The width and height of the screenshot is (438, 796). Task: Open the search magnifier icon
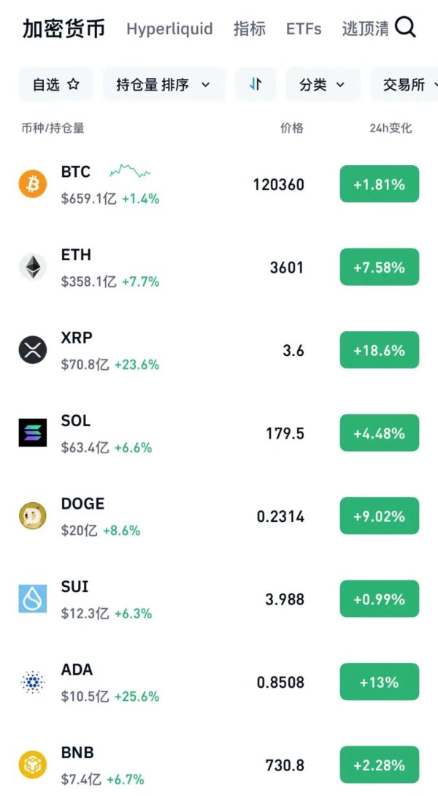point(405,28)
